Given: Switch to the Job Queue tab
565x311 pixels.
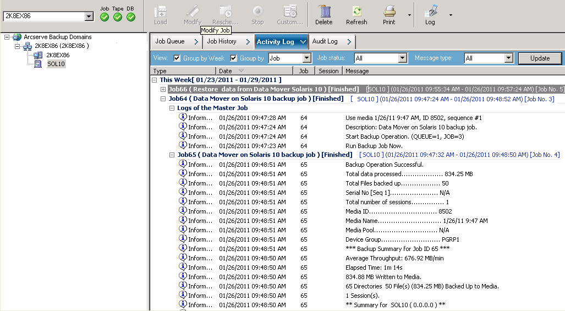Looking at the screenshot, I should coord(170,41).
